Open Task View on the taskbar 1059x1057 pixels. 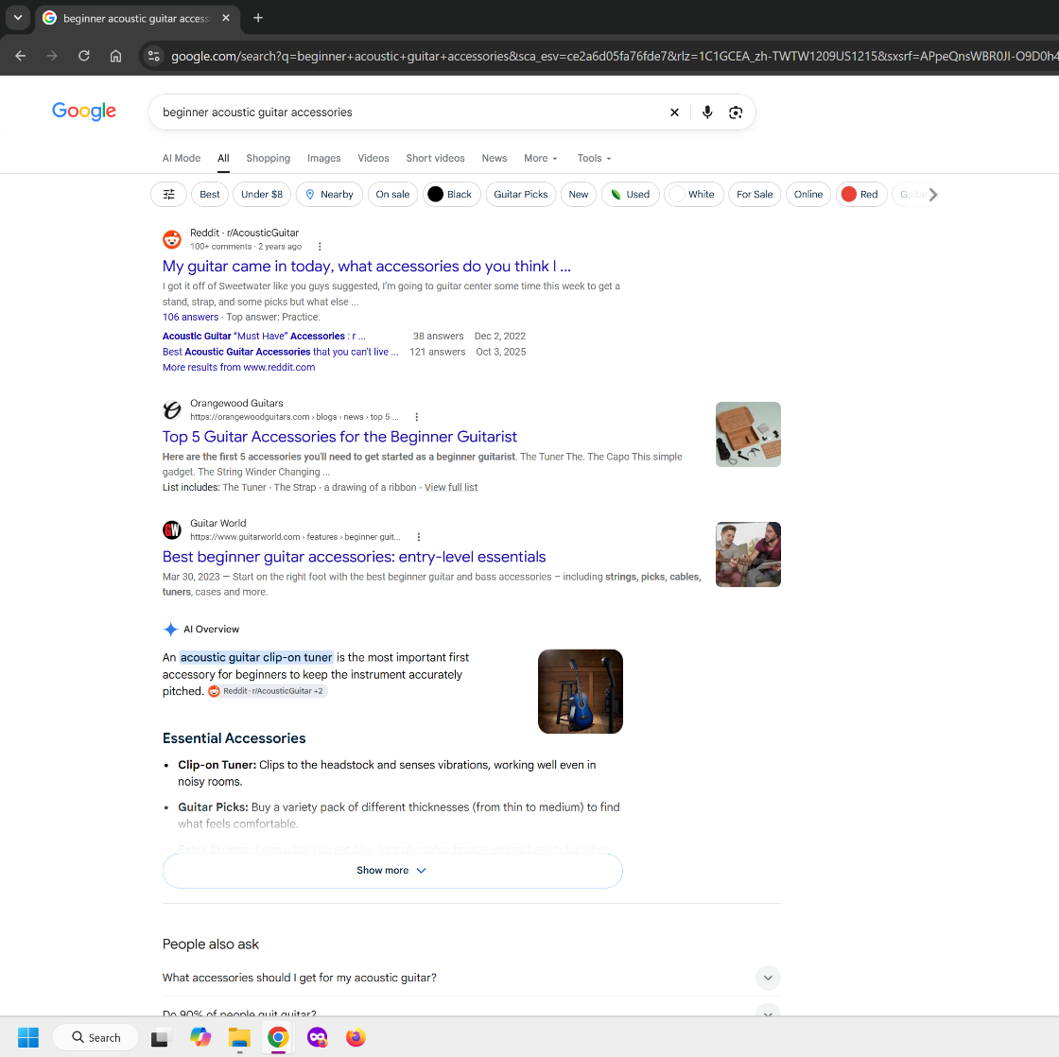[160, 1037]
